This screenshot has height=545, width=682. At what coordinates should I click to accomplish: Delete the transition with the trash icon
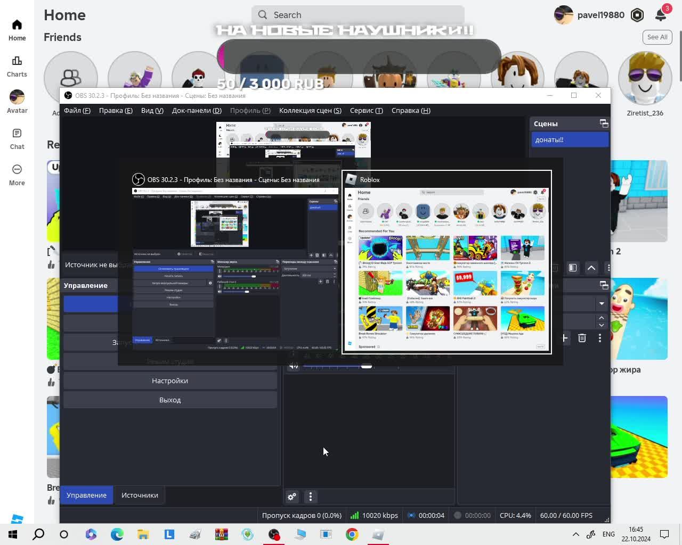tap(582, 338)
